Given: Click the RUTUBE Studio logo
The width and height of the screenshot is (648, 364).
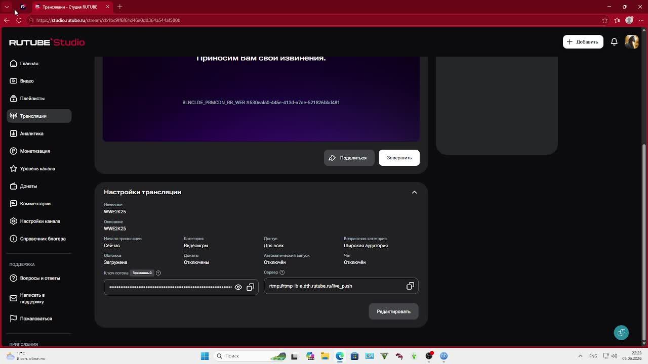Looking at the screenshot, I should (47, 42).
